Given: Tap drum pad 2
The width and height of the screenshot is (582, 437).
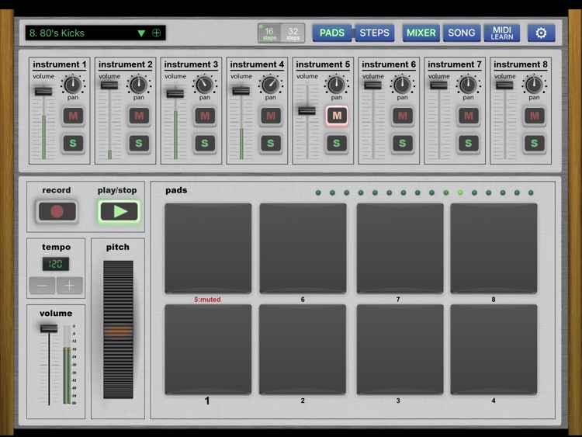Looking at the screenshot, I should point(303,350).
